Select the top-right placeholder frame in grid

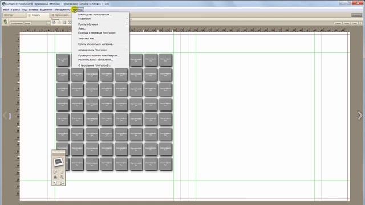tap(165, 60)
